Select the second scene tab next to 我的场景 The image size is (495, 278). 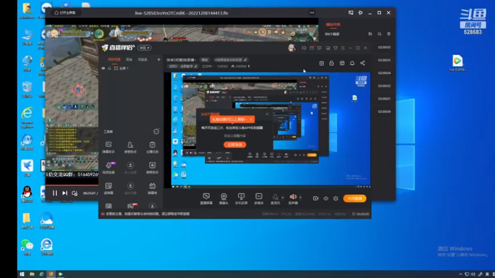(x=129, y=59)
